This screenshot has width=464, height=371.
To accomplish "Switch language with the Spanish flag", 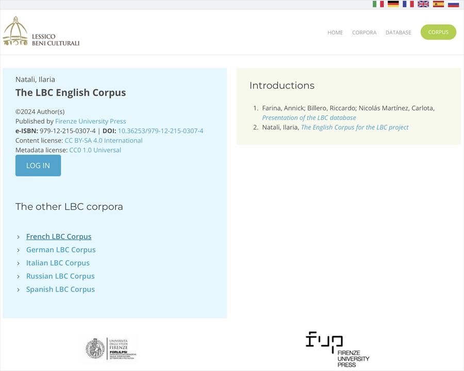I will [x=438, y=4].
